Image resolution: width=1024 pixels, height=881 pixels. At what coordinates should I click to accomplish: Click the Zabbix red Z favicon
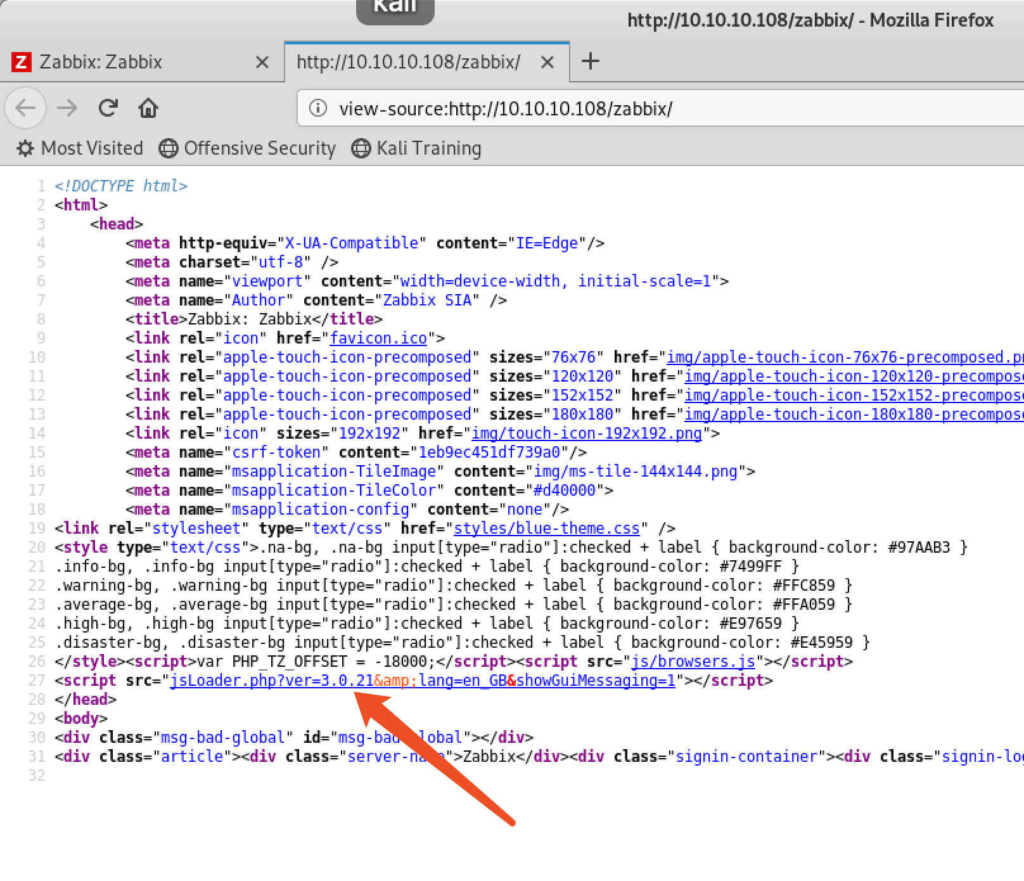click(22, 62)
